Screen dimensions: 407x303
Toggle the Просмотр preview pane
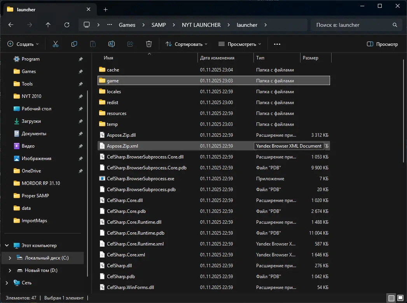click(383, 44)
